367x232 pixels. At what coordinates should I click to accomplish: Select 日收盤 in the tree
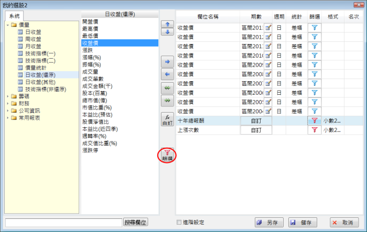pyautogui.click(x=33, y=32)
